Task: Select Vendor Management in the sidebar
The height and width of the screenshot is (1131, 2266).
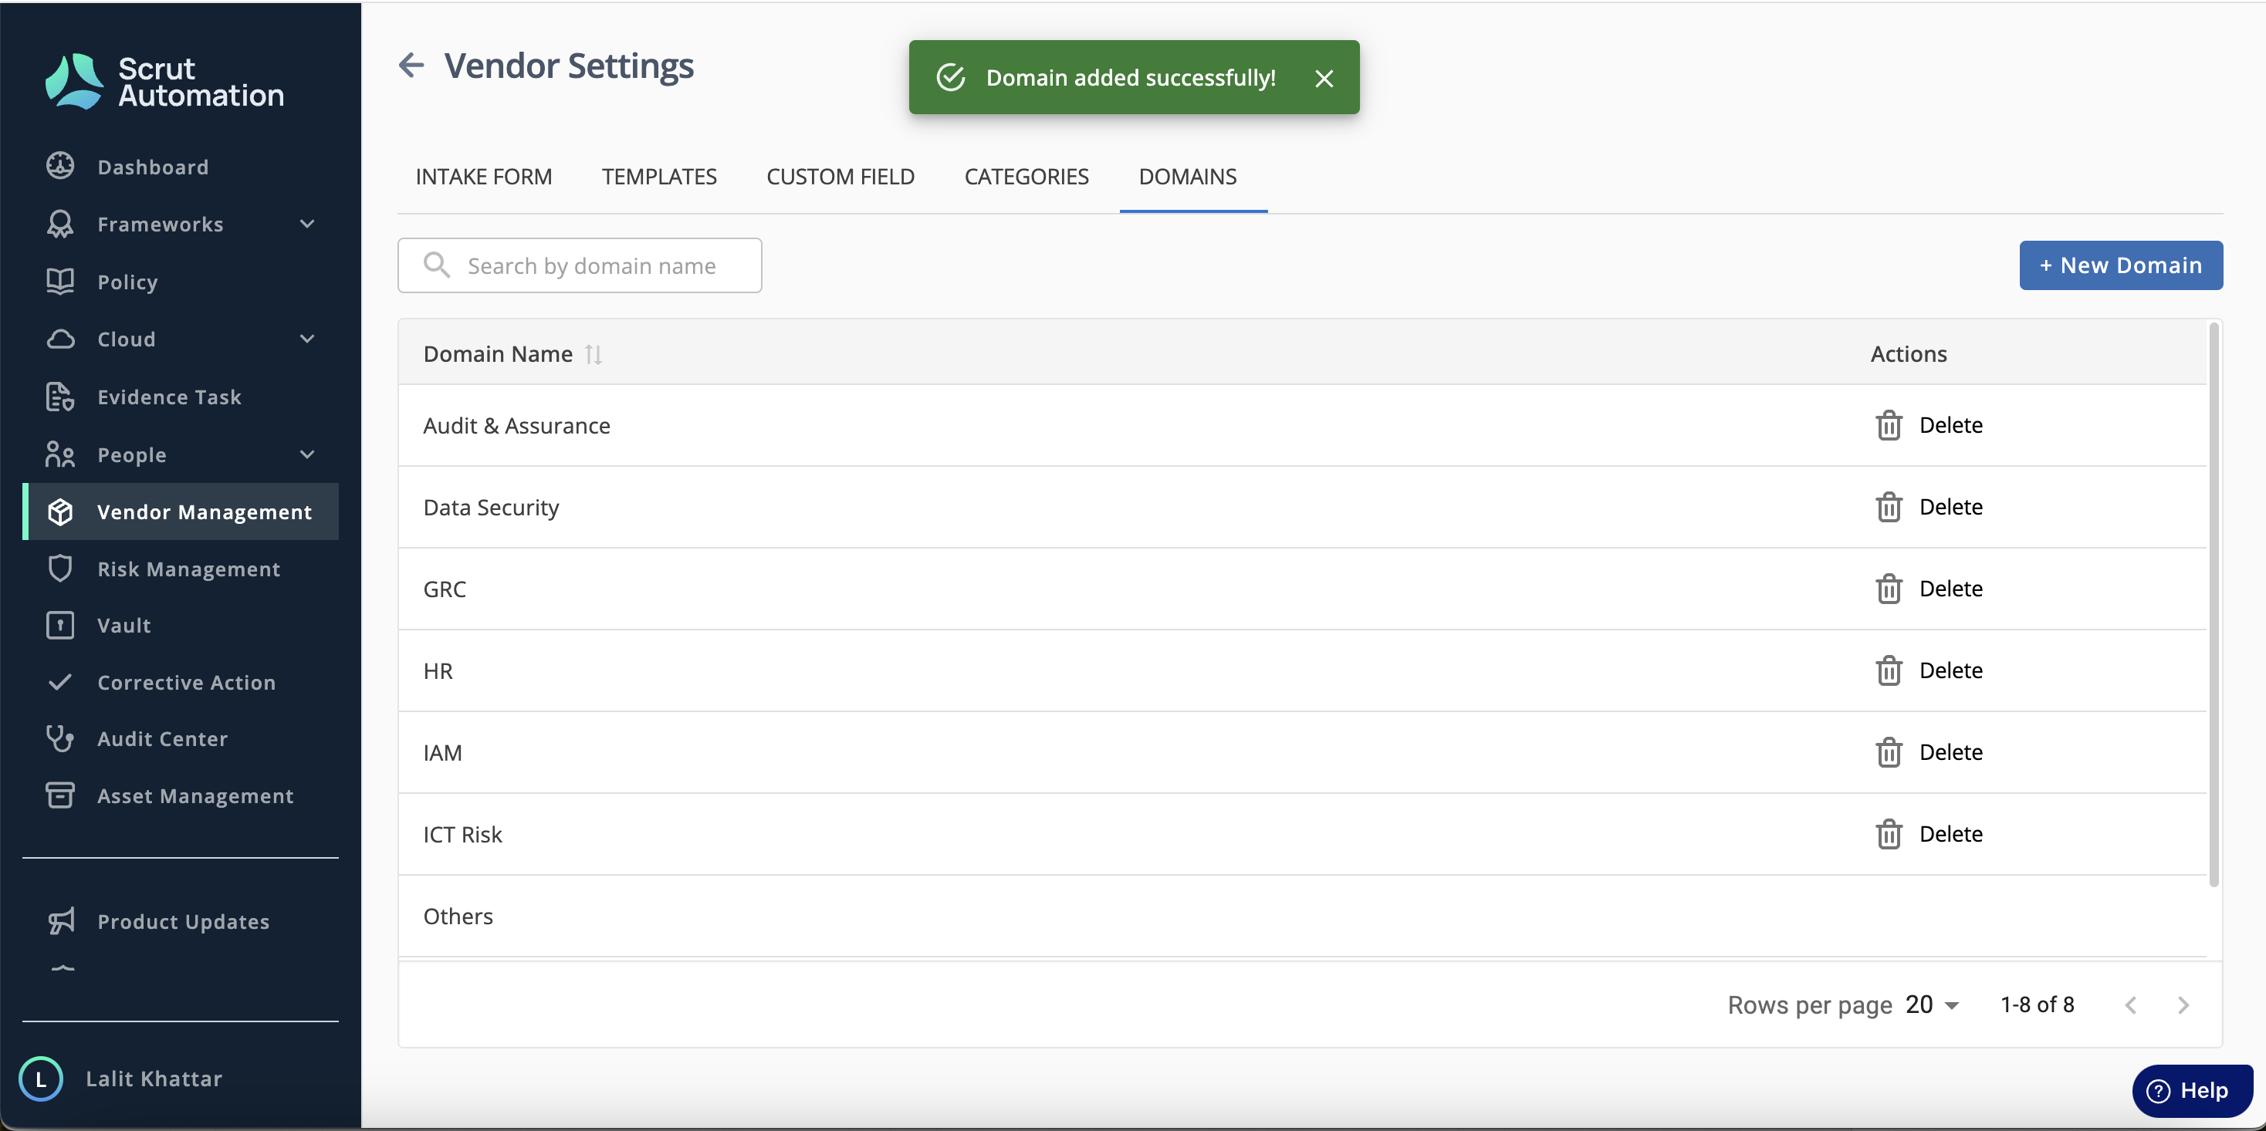Action: (181, 511)
